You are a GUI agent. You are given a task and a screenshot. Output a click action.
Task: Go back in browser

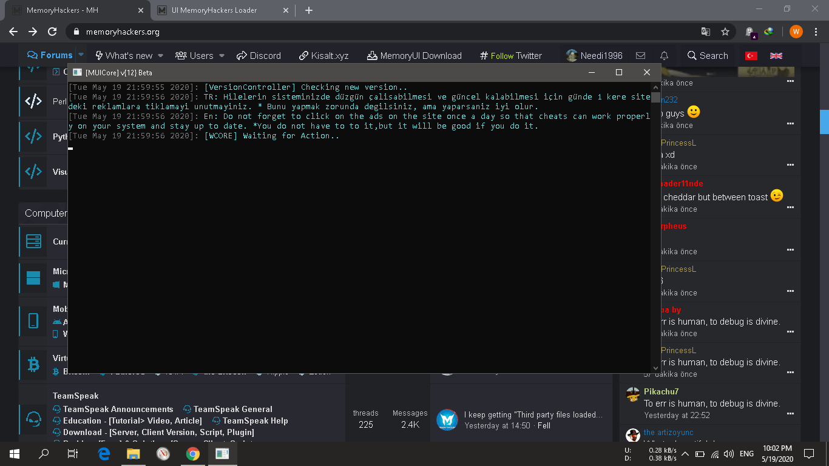click(13, 32)
